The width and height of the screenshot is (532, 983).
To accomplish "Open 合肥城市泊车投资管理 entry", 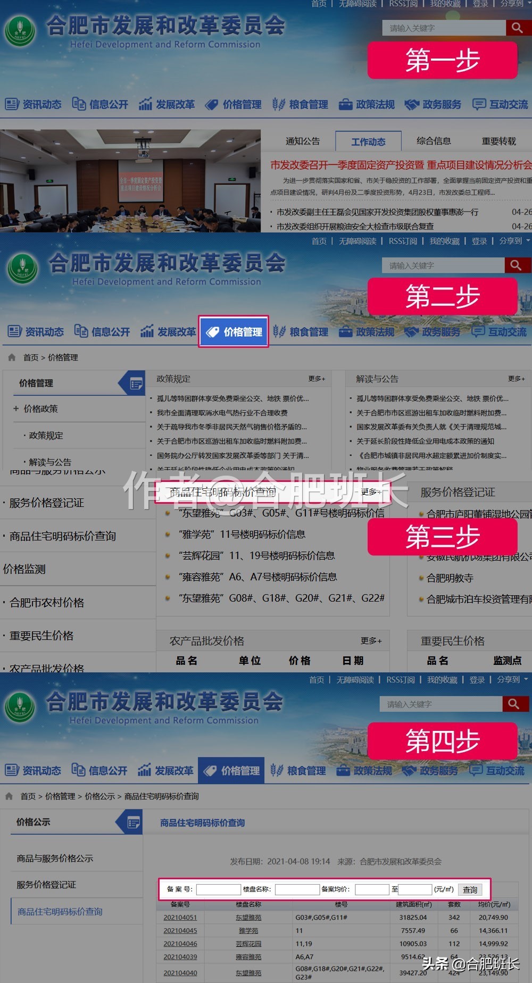I will tap(479, 599).
